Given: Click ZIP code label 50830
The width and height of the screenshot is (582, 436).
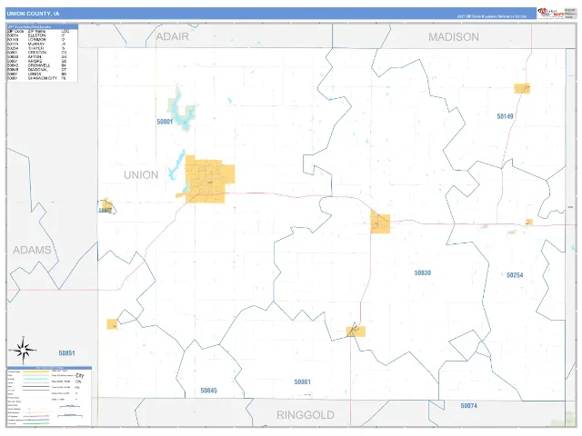Looking at the screenshot, I should 422,272.
